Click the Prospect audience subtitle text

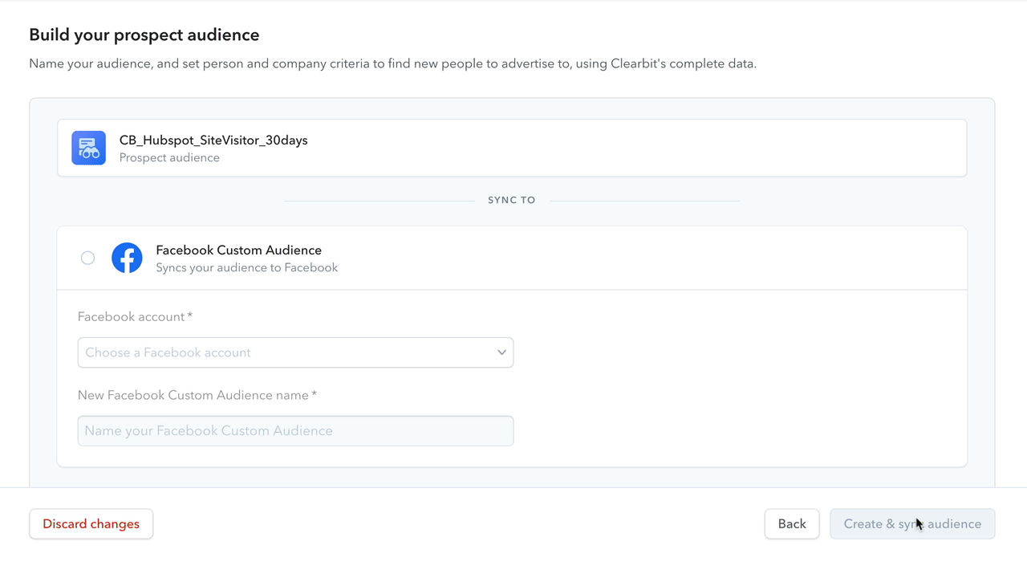tap(169, 158)
